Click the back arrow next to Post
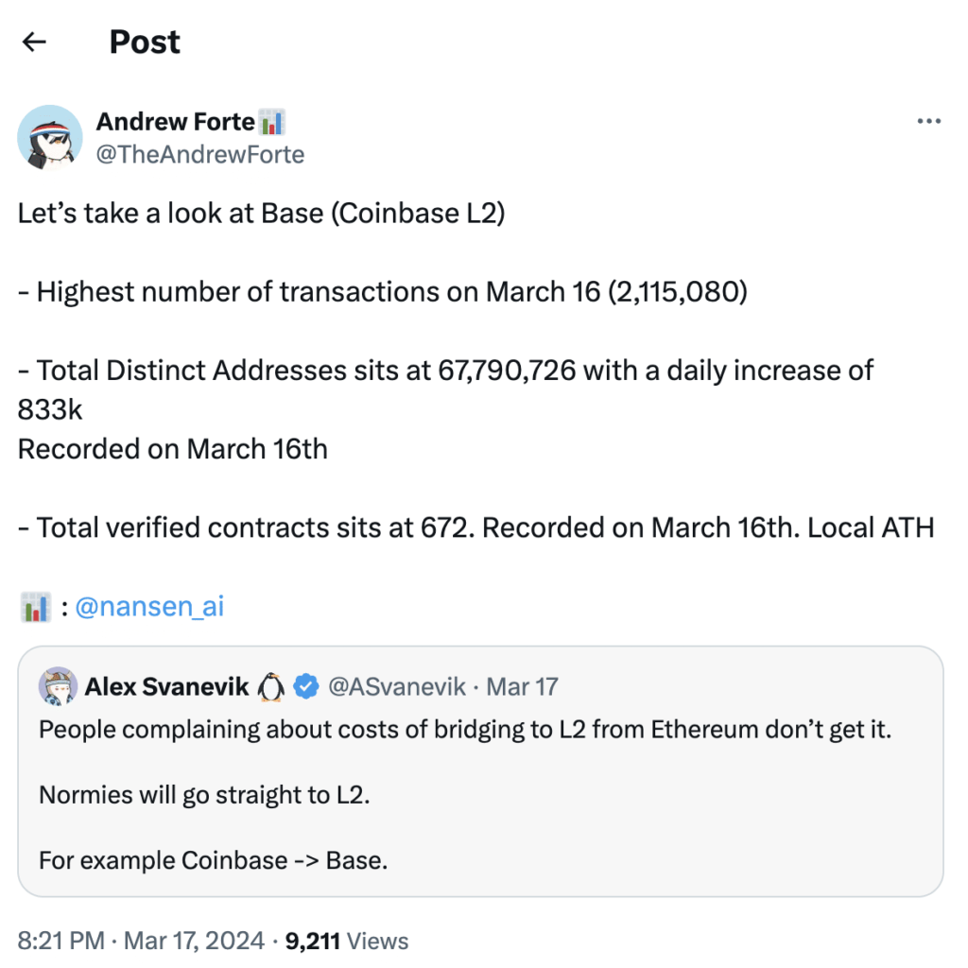 [35, 43]
